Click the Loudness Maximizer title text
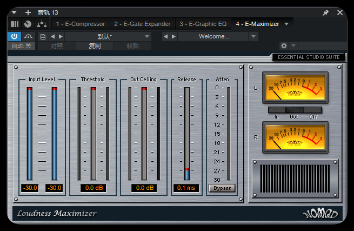 tap(57, 213)
